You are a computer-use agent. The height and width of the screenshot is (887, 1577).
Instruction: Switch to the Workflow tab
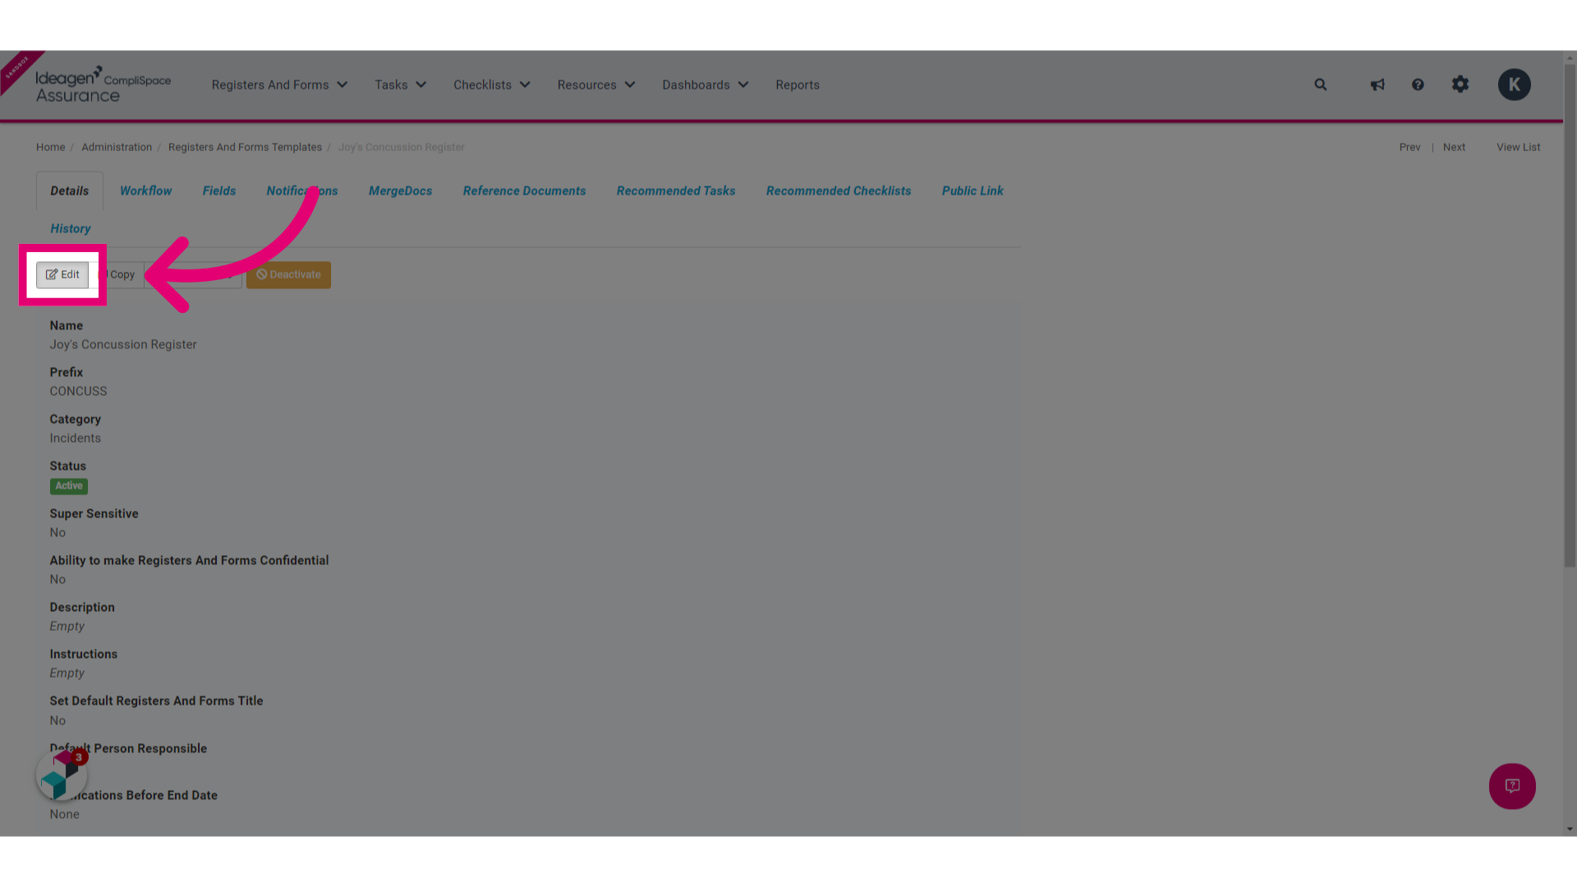tap(146, 191)
